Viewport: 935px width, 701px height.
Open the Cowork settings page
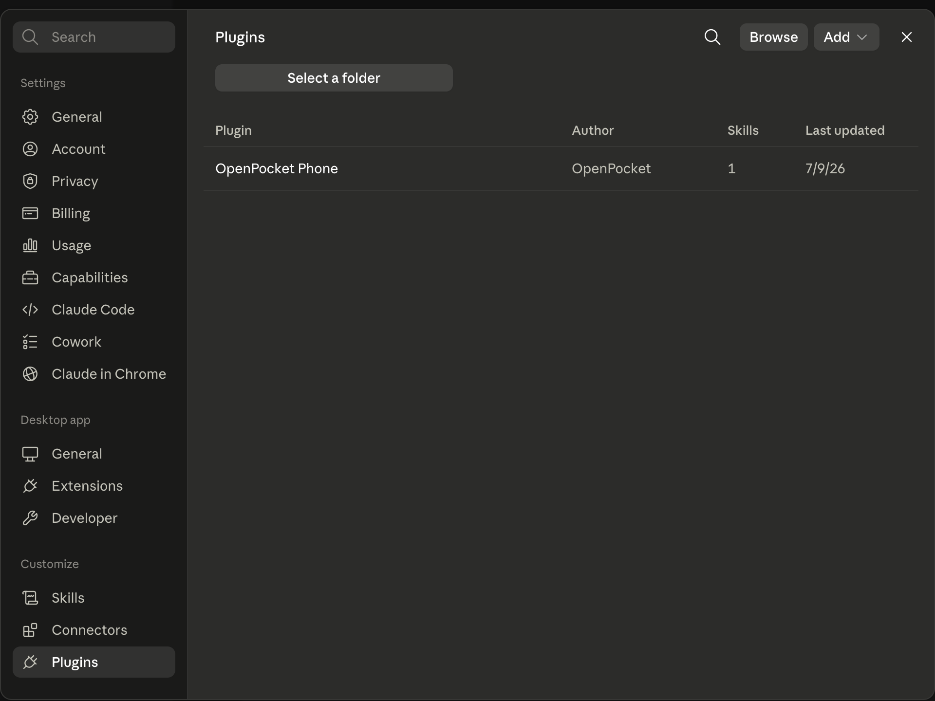coord(94,342)
